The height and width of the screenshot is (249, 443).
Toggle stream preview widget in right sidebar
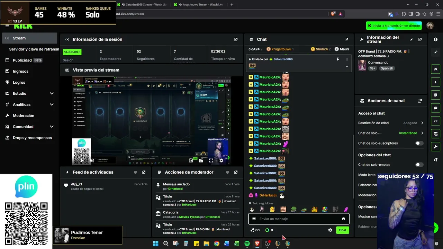click(435, 69)
